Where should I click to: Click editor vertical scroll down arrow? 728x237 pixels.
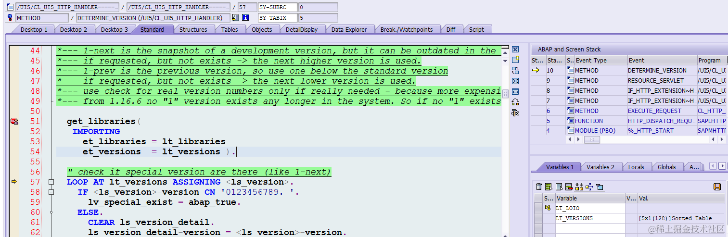point(505,61)
